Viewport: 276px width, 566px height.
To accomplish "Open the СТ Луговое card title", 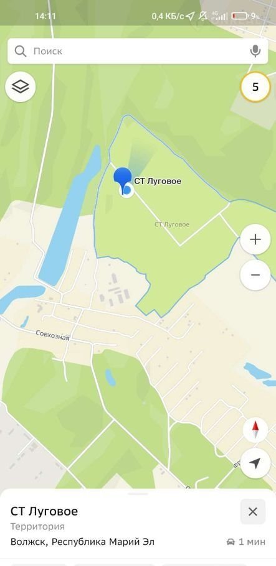I will (x=44, y=511).
